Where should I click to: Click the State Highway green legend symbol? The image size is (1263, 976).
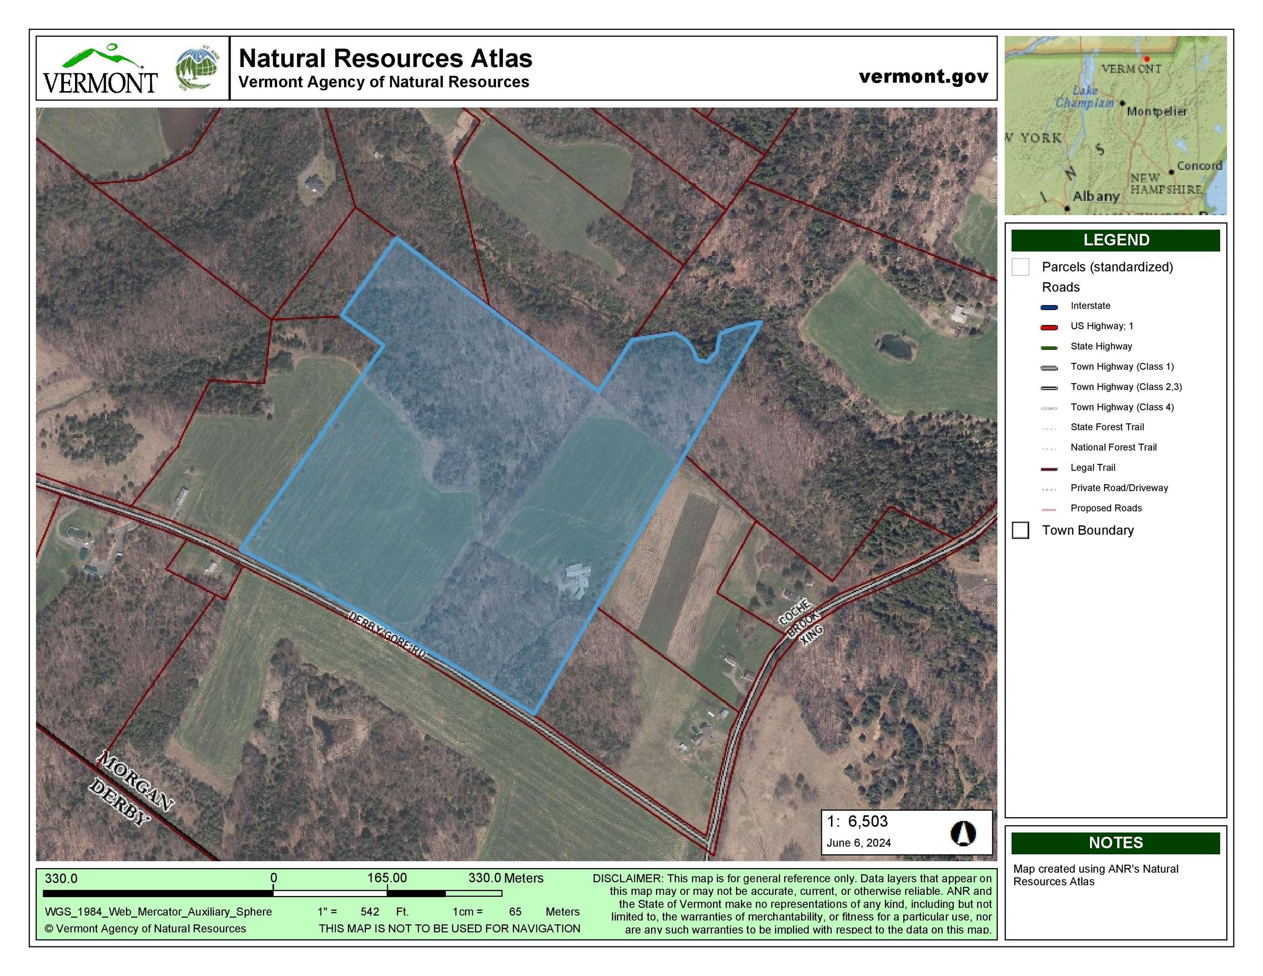click(1049, 347)
